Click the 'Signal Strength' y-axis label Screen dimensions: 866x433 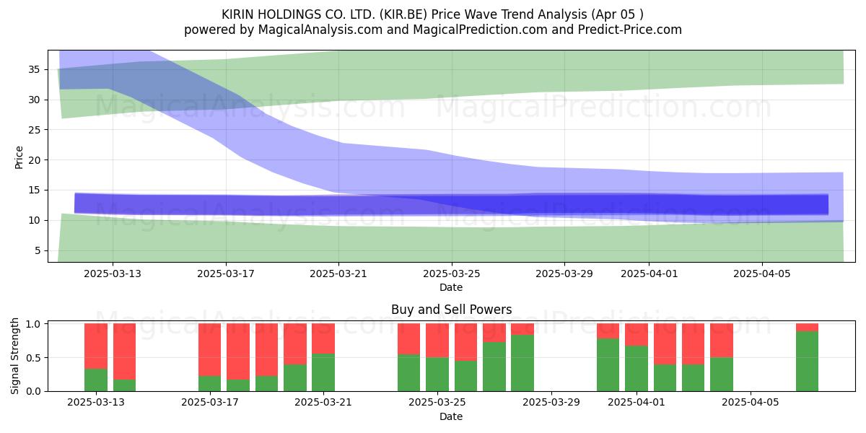16,357
